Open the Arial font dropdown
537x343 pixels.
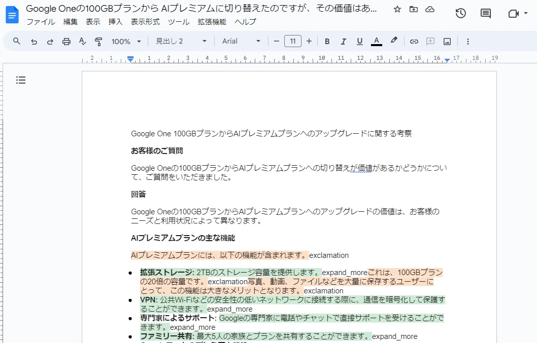coord(241,42)
